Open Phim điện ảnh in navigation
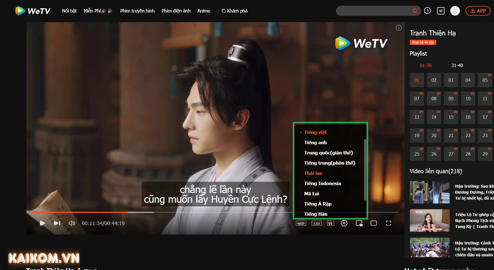 (x=176, y=11)
